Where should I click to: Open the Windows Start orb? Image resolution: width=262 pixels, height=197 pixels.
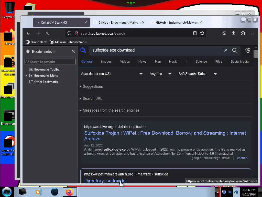(7, 192)
